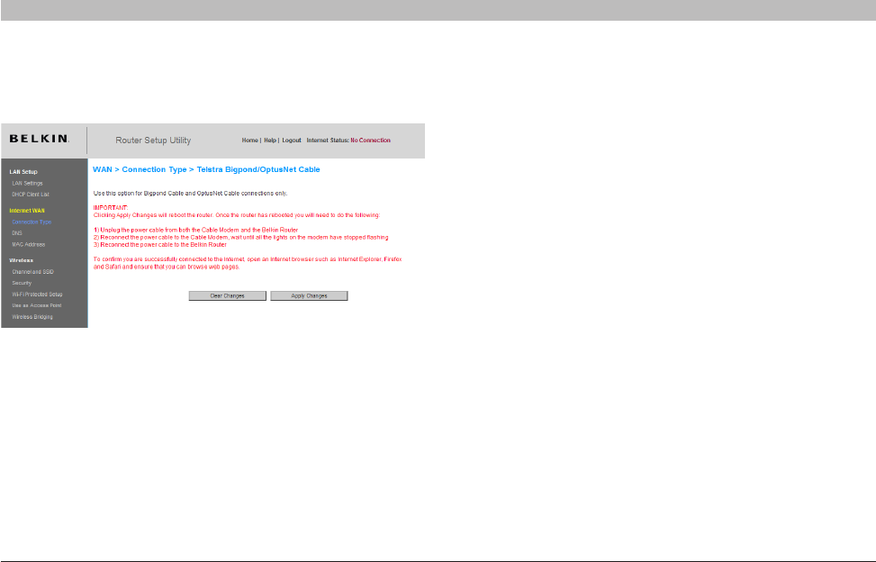Screen dimensions: 876x562
Task: Open the Home link
Action: [249, 140]
